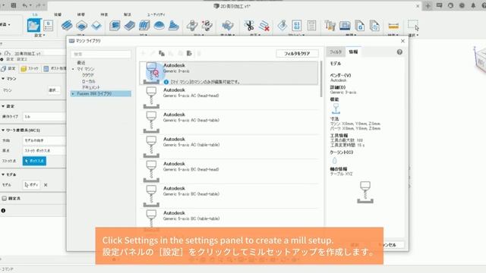Click the info icon at setup panel bottom
Image resolution: width=486 pixels, height=273 pixels.
pos(3,211)
